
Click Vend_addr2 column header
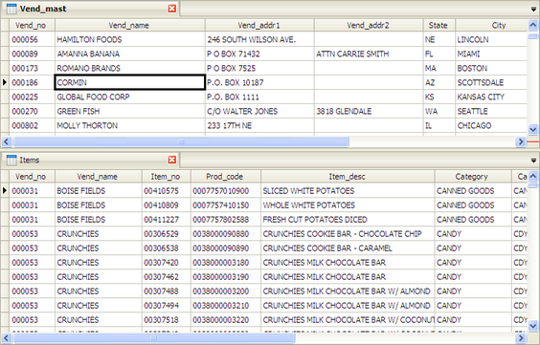tap(369, 26)
